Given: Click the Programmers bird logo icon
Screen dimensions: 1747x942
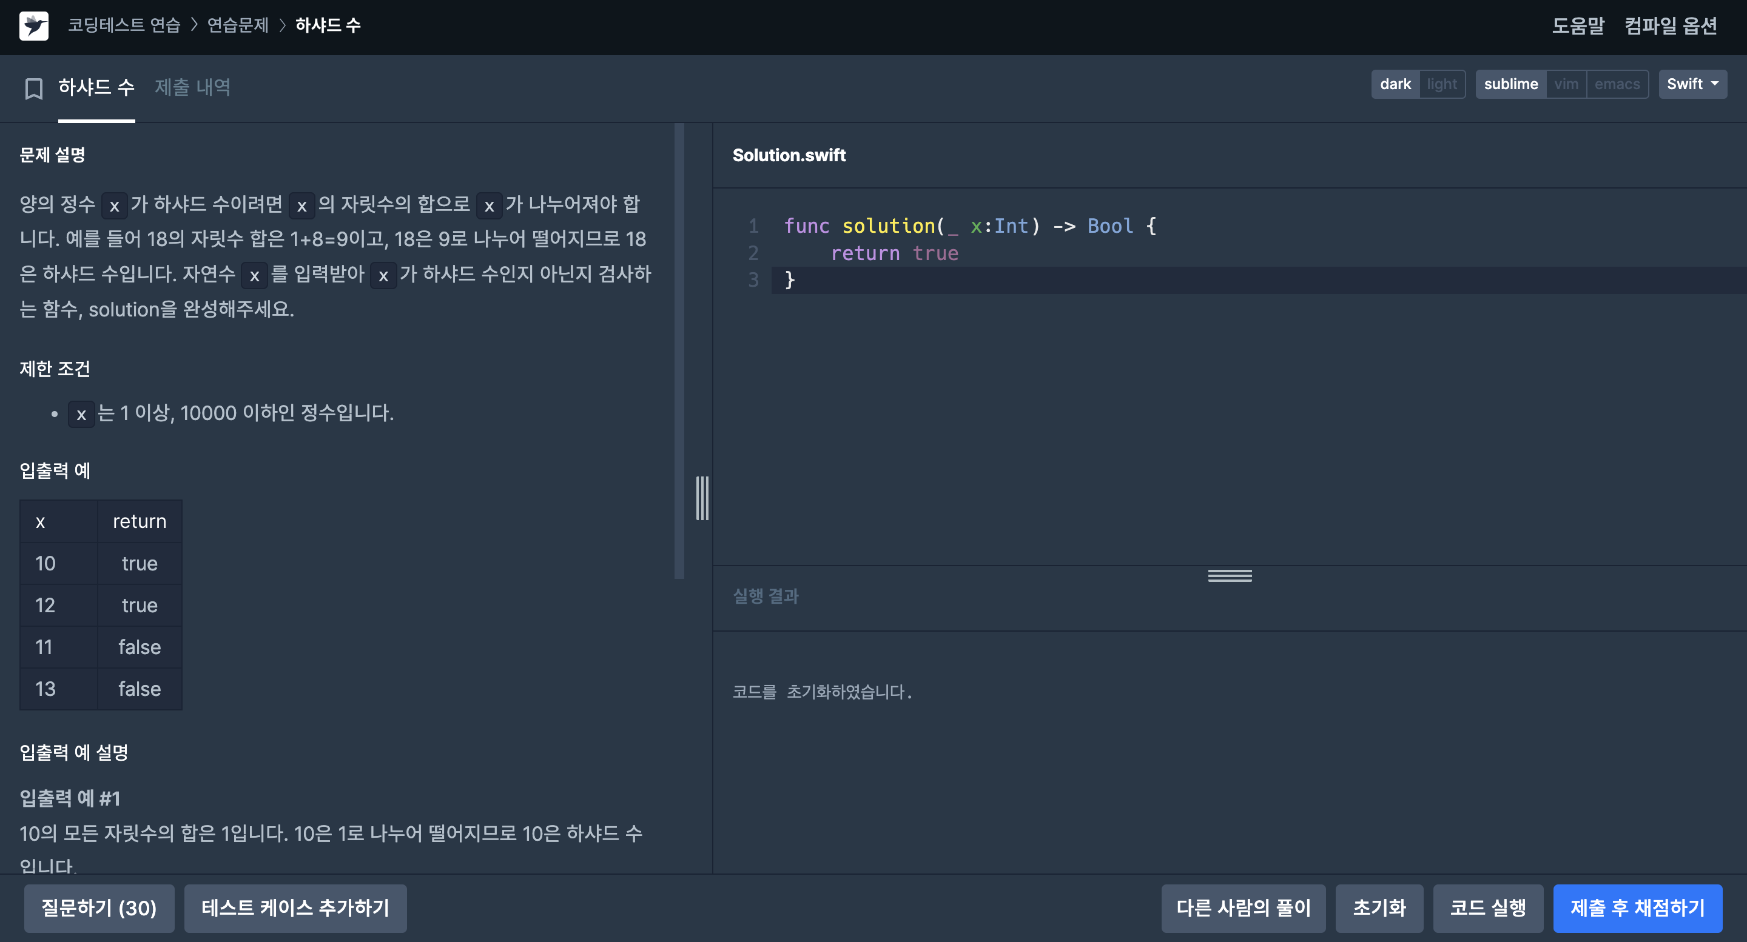Looking at the screenshot, I should (x=34, y=25).
